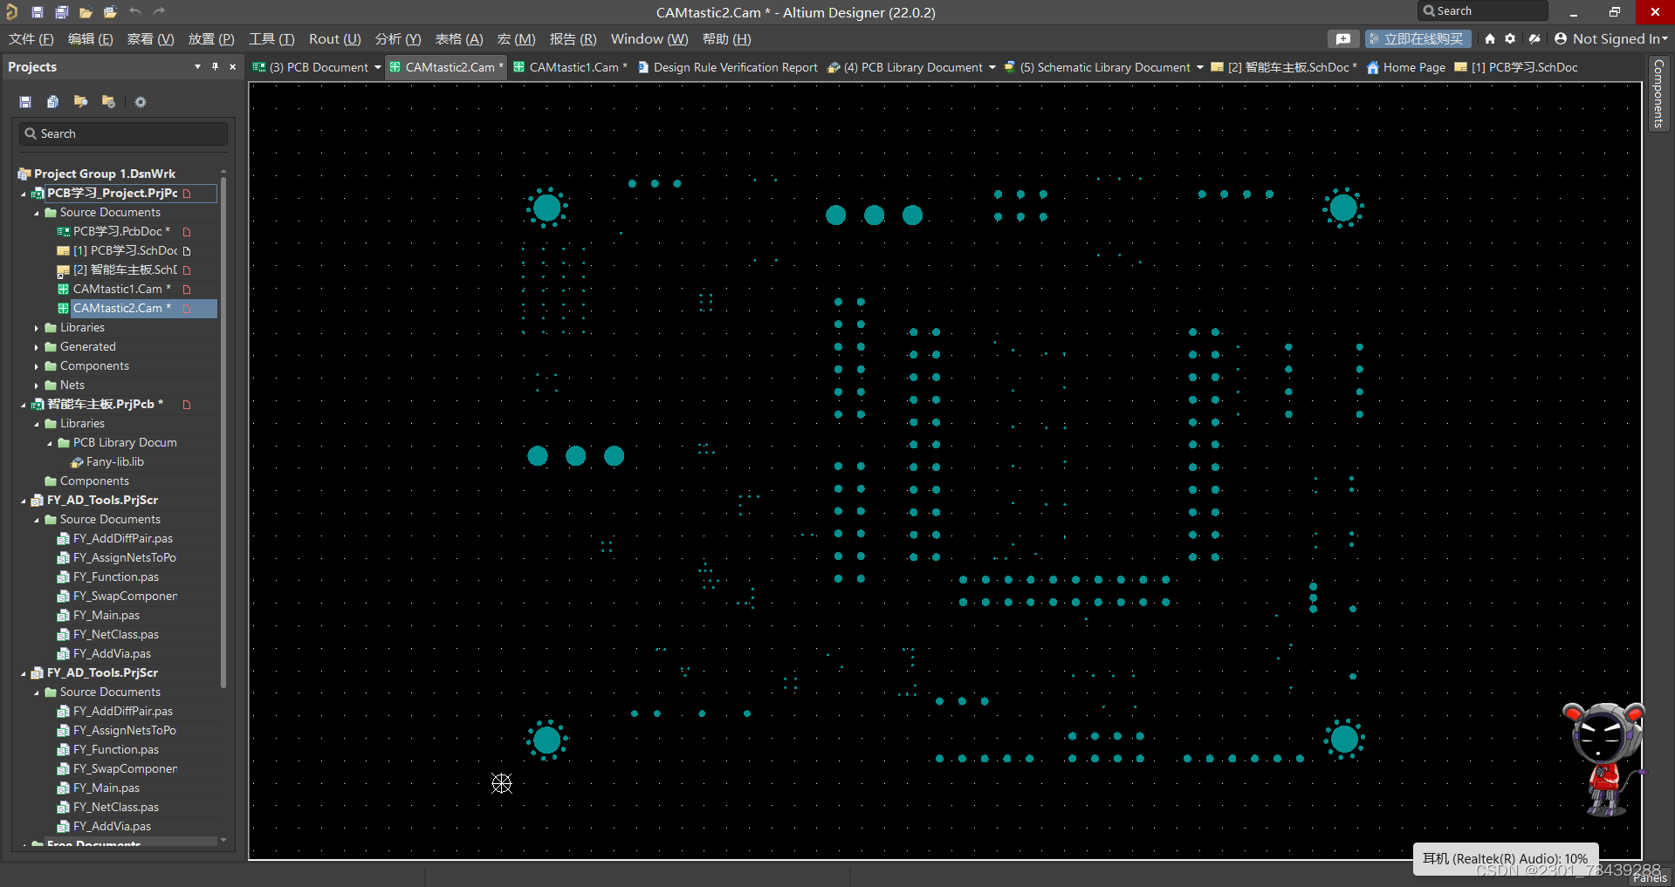
Task: Click the Explore project folder icon in Projects panel
Action: [80, 102]
